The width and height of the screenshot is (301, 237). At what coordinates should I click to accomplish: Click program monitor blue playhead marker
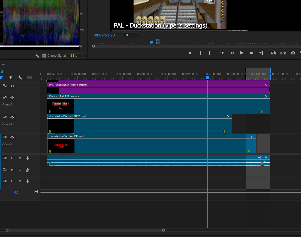pos(151,42)
